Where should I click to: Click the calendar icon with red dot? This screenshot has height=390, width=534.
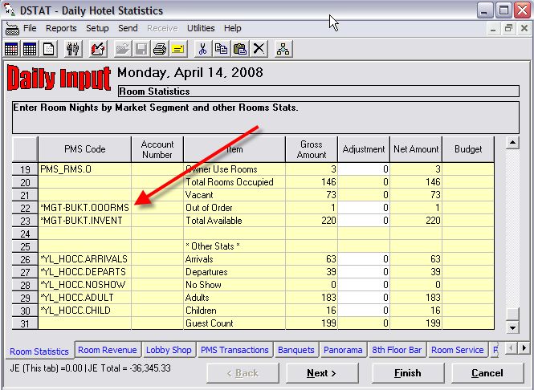pyautogui.click(x=11, y=49)
